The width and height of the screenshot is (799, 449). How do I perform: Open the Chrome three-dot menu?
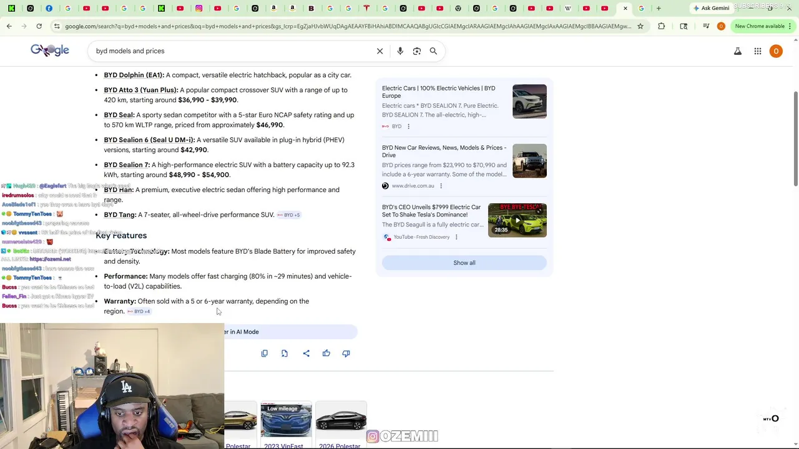pyautogui.click(x=790, y=26)
